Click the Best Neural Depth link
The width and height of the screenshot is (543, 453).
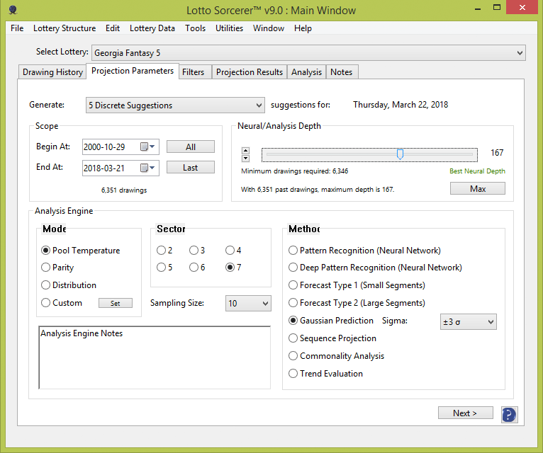click(477, 171)
